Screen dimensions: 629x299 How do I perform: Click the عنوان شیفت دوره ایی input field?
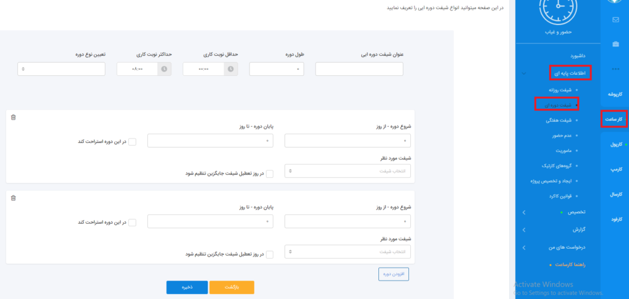click(x=359, y=69)
